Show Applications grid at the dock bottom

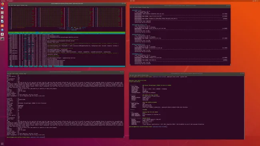2,144
